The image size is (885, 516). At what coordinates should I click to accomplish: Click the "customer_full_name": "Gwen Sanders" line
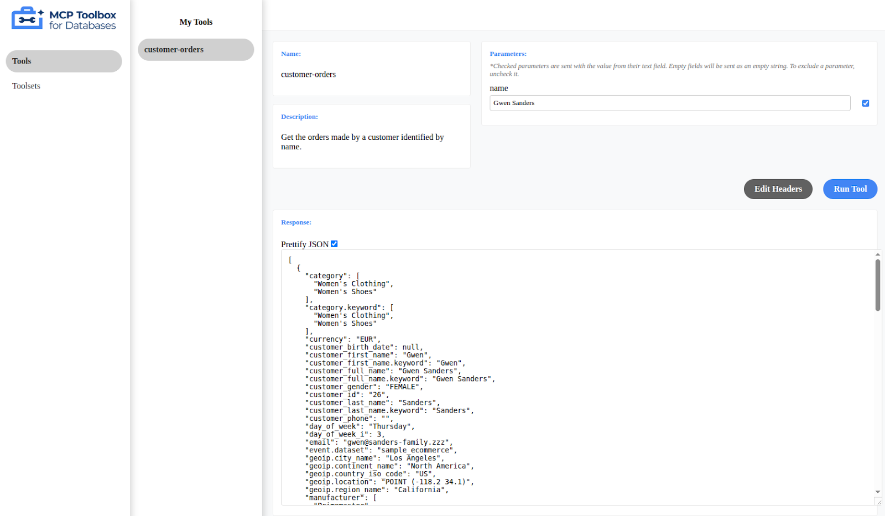tap(383, 371)
